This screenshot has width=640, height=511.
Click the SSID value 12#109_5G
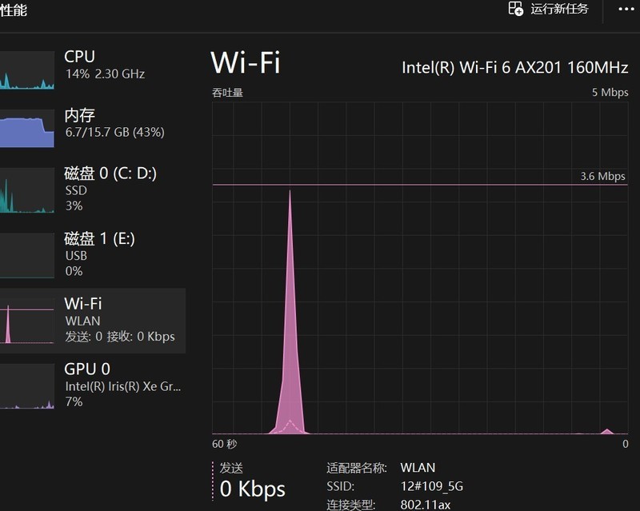tap(432, 486)
